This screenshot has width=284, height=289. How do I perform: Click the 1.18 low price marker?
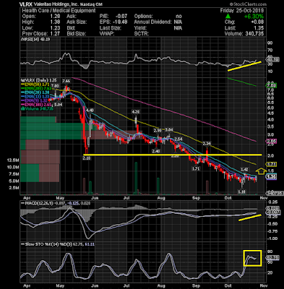(241, 191)
